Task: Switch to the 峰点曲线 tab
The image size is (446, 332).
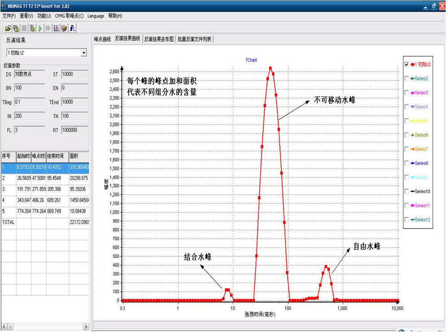Action: [102, 39]
